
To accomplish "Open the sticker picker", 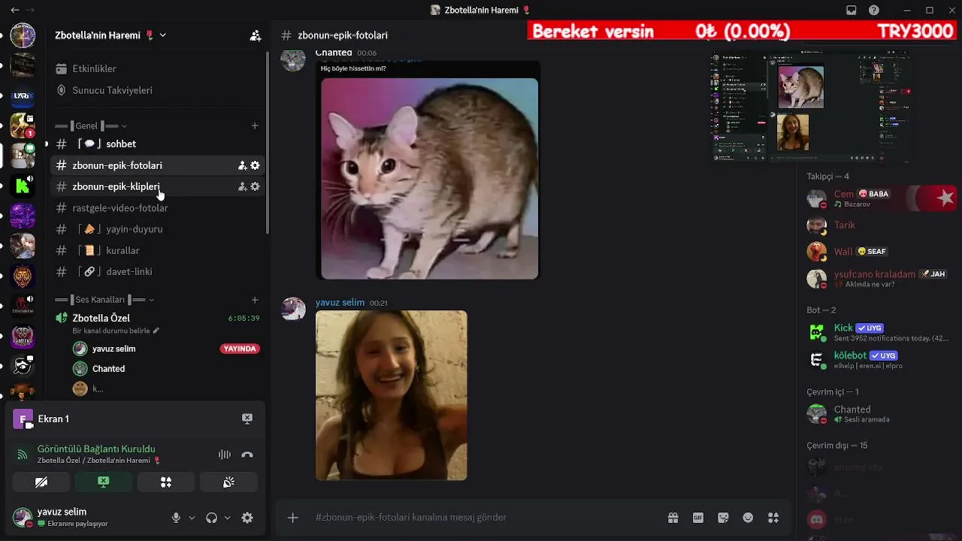I will point(723,517).
